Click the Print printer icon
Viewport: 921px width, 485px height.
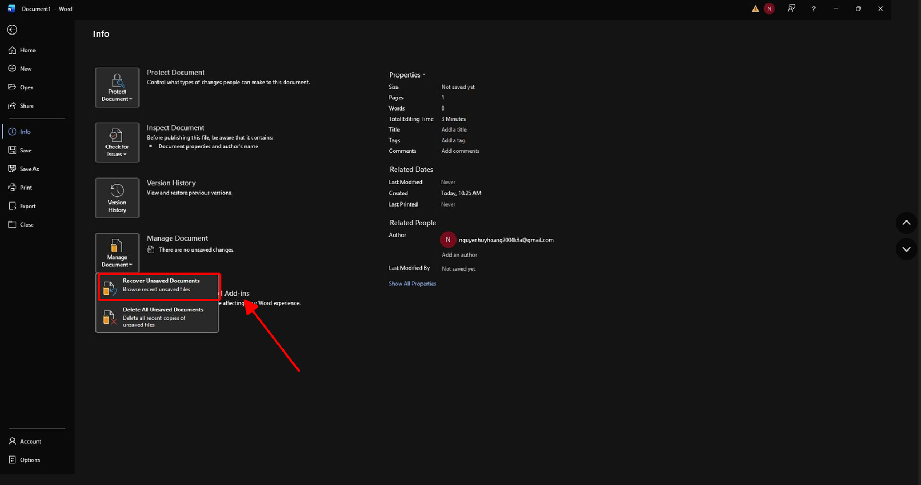point(12,188)
